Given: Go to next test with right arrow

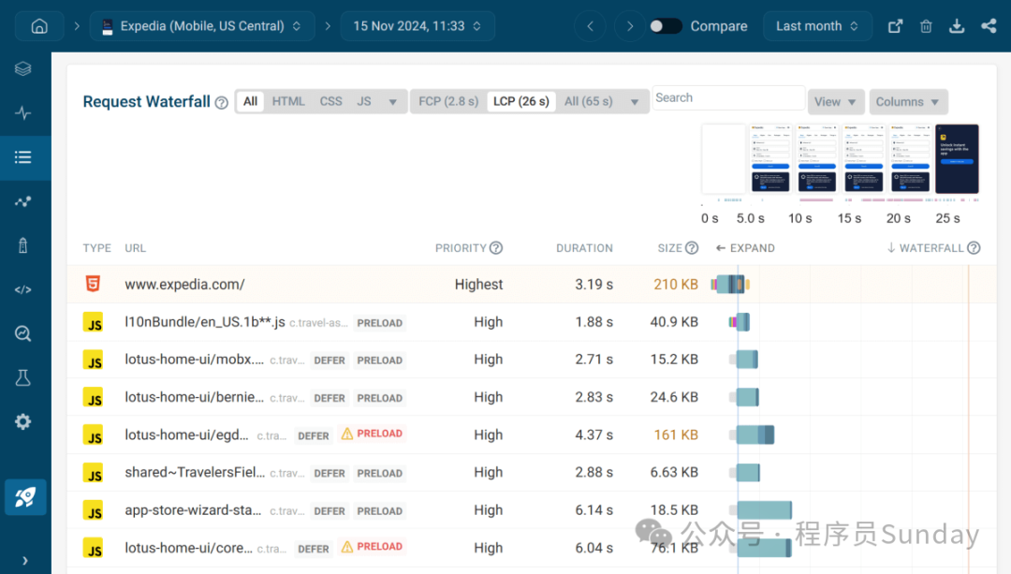Looking at the screenshot, I should pos(629,26).
